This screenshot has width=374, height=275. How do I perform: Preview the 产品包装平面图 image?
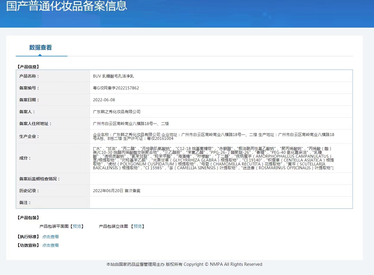pos(77,226)
